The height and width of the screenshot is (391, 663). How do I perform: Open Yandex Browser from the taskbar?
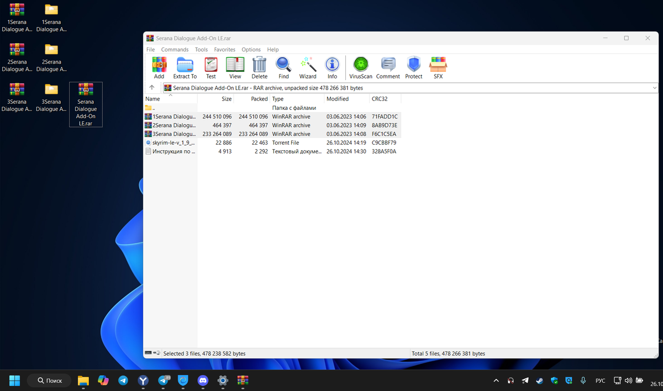point(143,381)
